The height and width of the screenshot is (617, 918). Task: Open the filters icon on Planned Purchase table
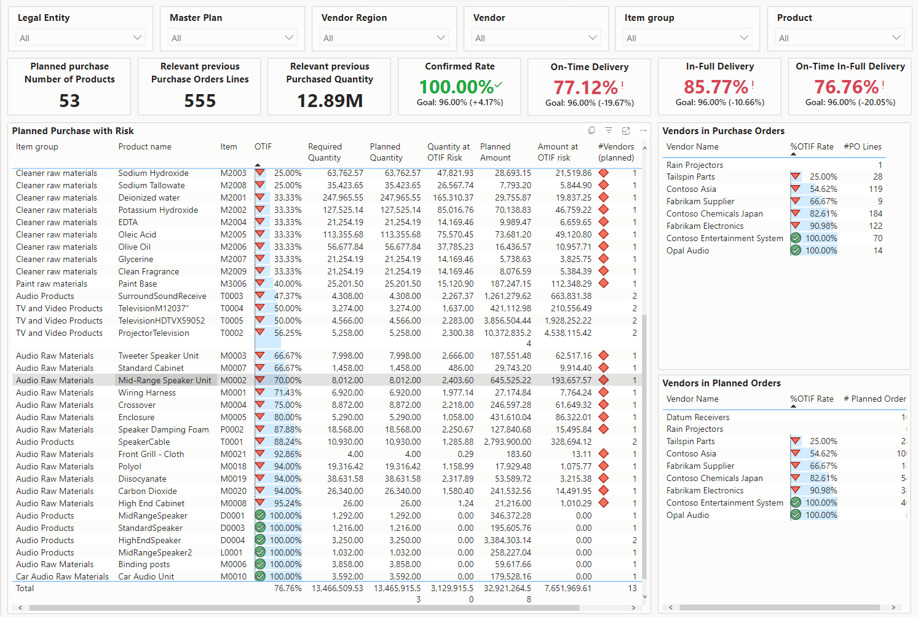tap(608, 130)
